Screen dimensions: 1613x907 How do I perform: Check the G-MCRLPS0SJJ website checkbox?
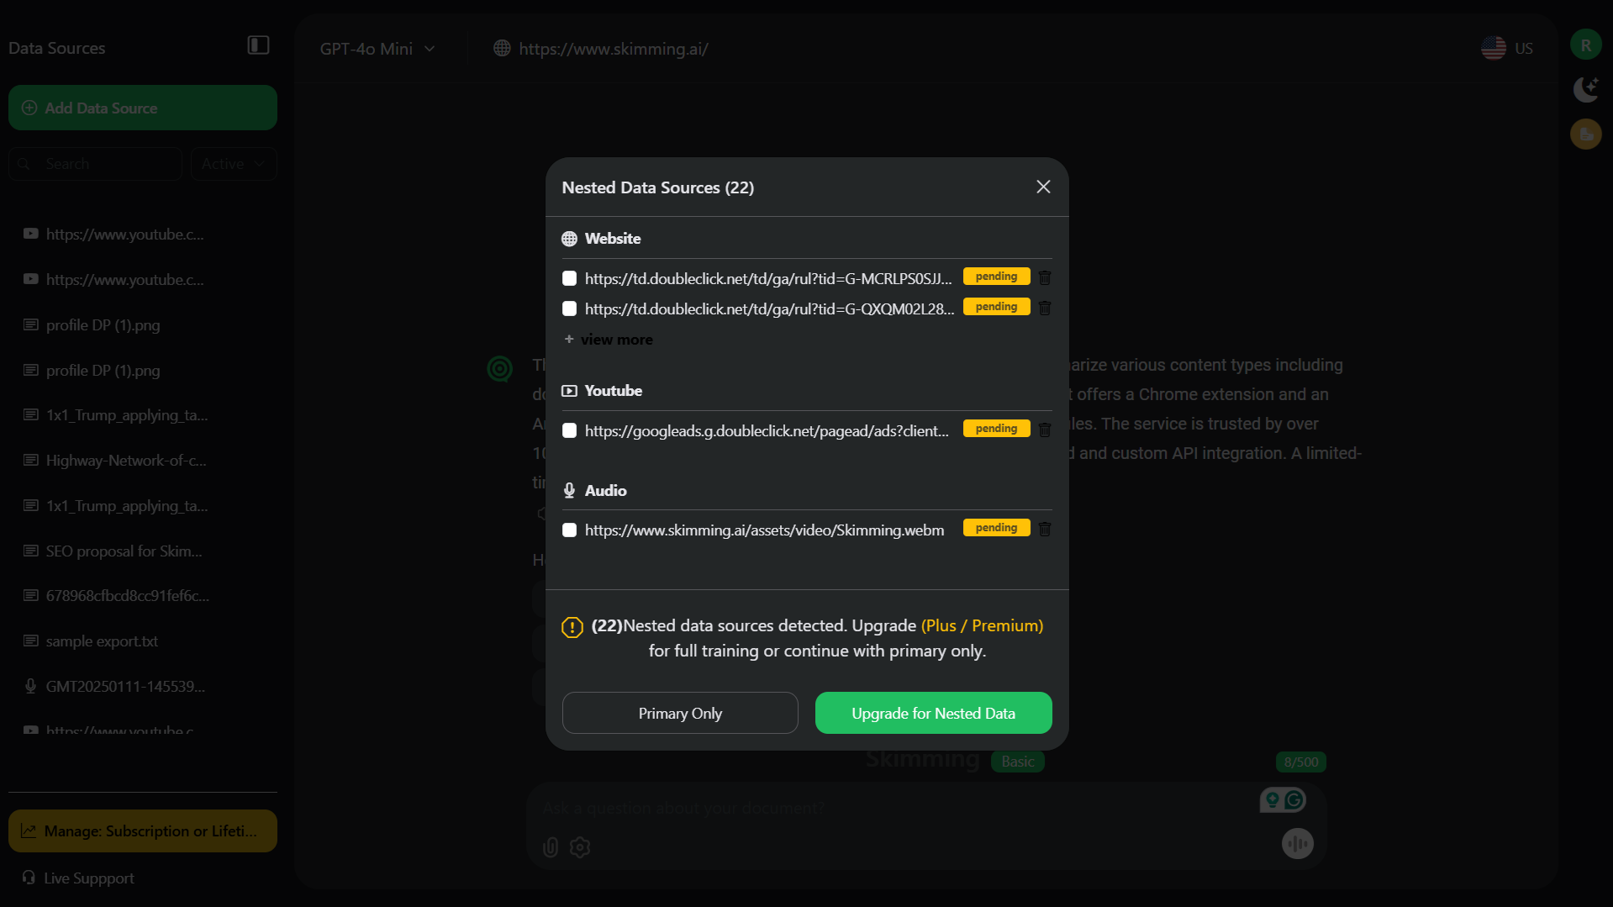coord(570,278)
